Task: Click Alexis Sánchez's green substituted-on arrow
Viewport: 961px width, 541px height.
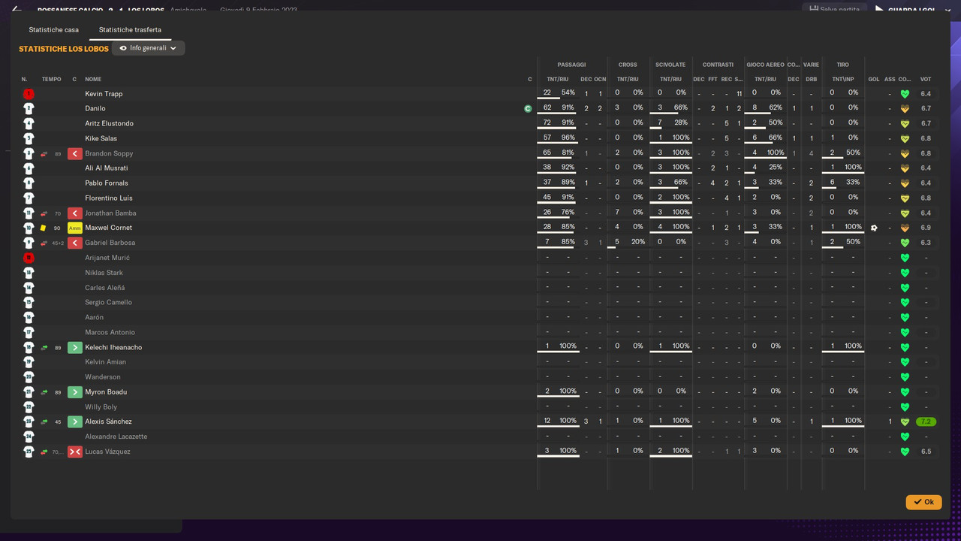Action: click(74, 422)
